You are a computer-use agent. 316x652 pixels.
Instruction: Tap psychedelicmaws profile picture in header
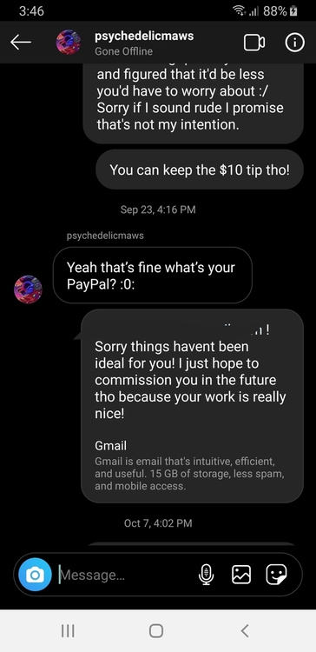pos(69,42)
